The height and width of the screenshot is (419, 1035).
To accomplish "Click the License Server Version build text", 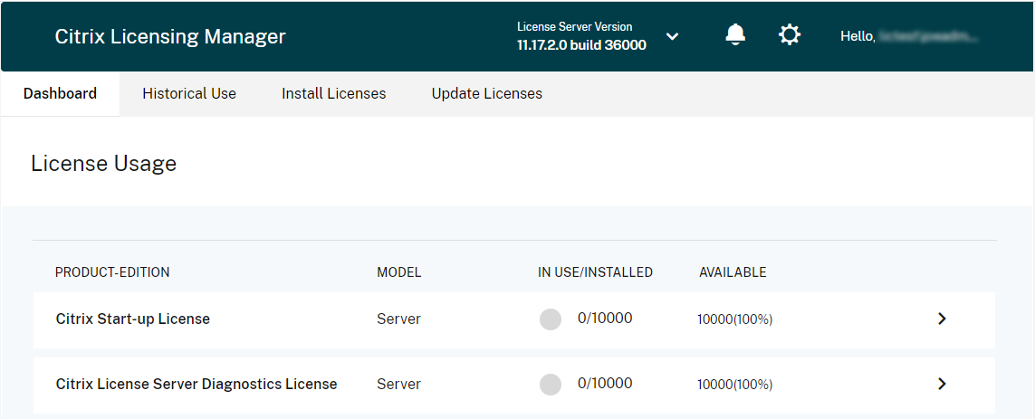I will (x=581, y=44).
